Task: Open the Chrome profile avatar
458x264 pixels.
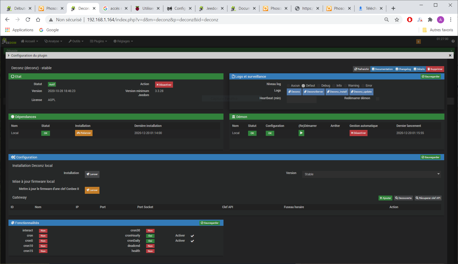Action: 440,19
